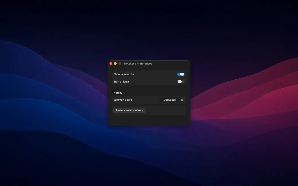Click the Start at login label
Viewport: 298px width, 186px height.
[x=121, y=82]
